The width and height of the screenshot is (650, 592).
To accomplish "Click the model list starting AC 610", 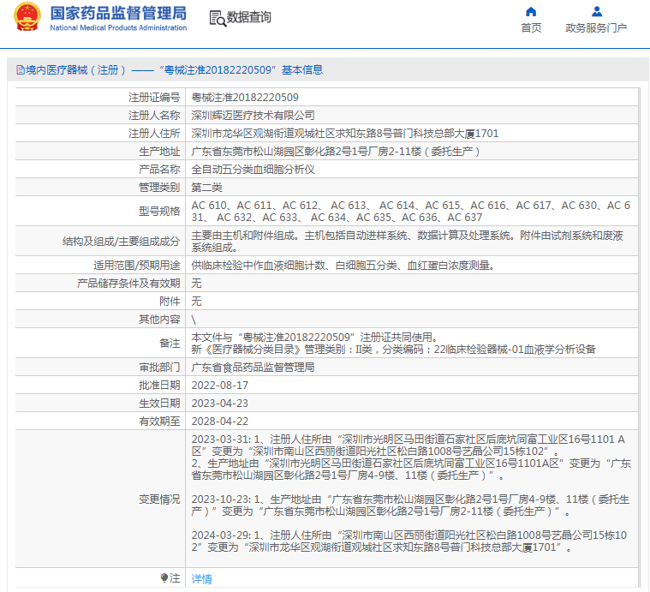I will pos(411,212).
